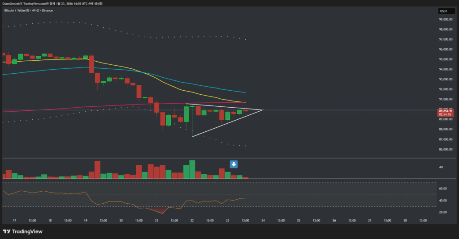Click the large red candle on the 19th
Screen dimensions: 459x239
[x=91, y=65]
